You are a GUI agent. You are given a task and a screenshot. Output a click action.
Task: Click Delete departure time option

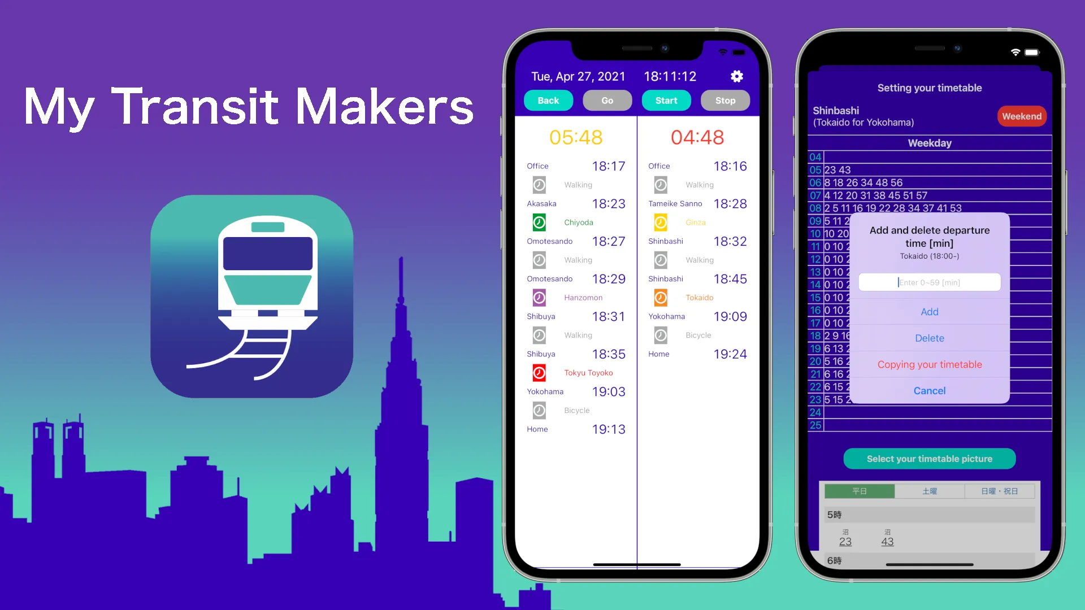click(929, 338)
